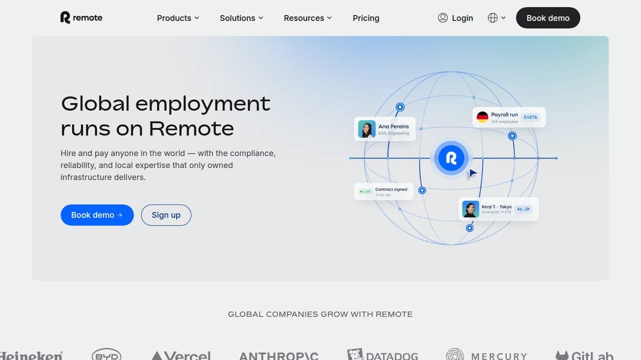Click the BYD logo
This screenshot has width=641, height=360.
pos(107,355)
